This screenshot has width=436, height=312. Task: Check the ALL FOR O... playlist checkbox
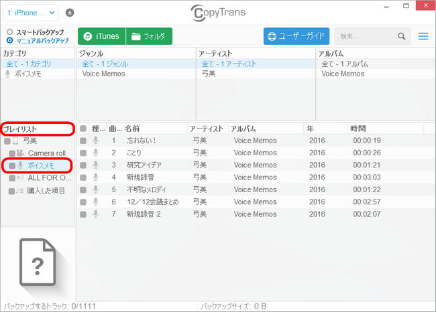[12, 178]
